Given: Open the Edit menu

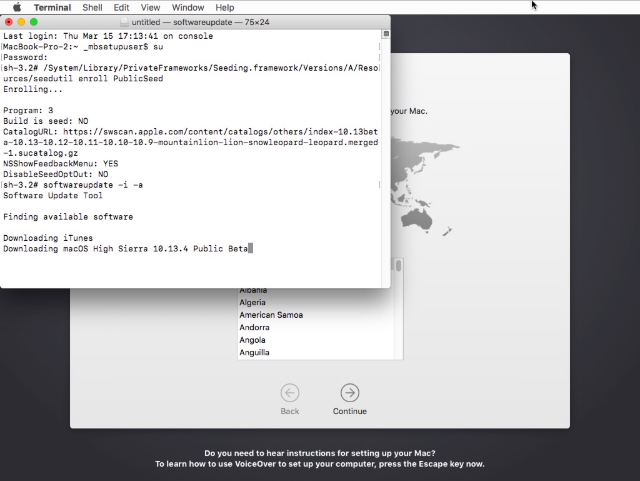Looking at the screenshot, I should (x=121, y=8).
